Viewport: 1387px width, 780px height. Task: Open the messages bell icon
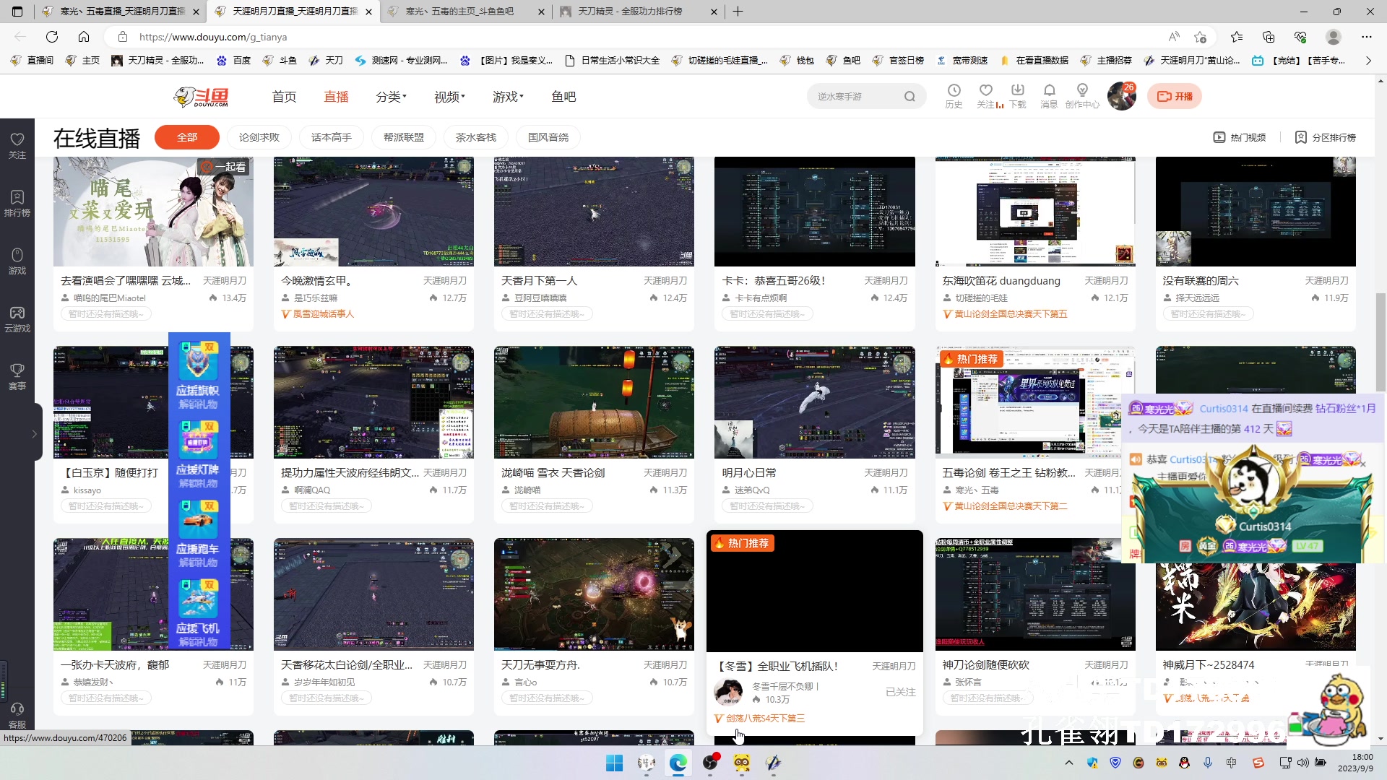[x=1049, y=90]
